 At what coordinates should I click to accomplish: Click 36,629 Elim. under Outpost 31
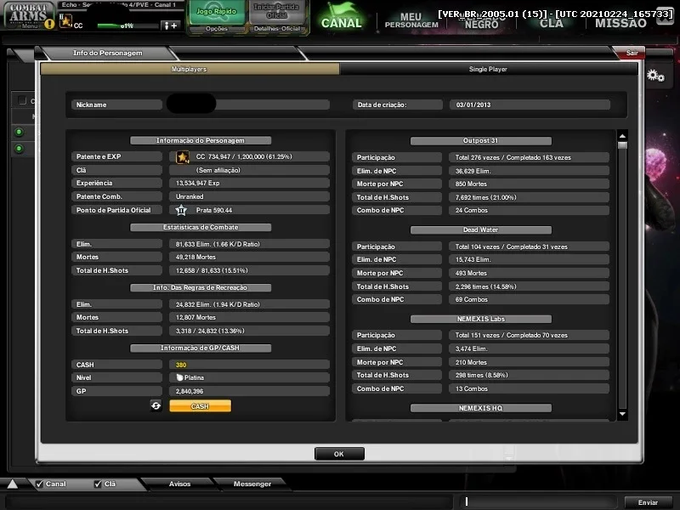(529, 172)
